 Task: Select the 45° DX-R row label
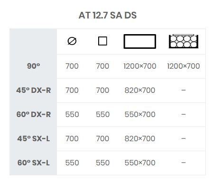[x=34, y=90]
